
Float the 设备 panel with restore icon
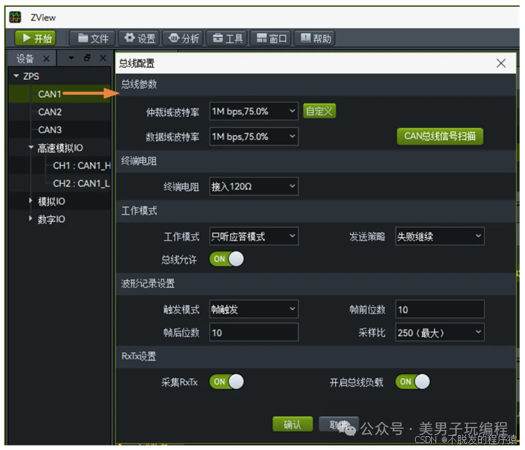[x=87, y=58]
